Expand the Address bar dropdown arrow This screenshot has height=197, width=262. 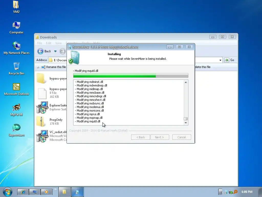coord(220,60)
